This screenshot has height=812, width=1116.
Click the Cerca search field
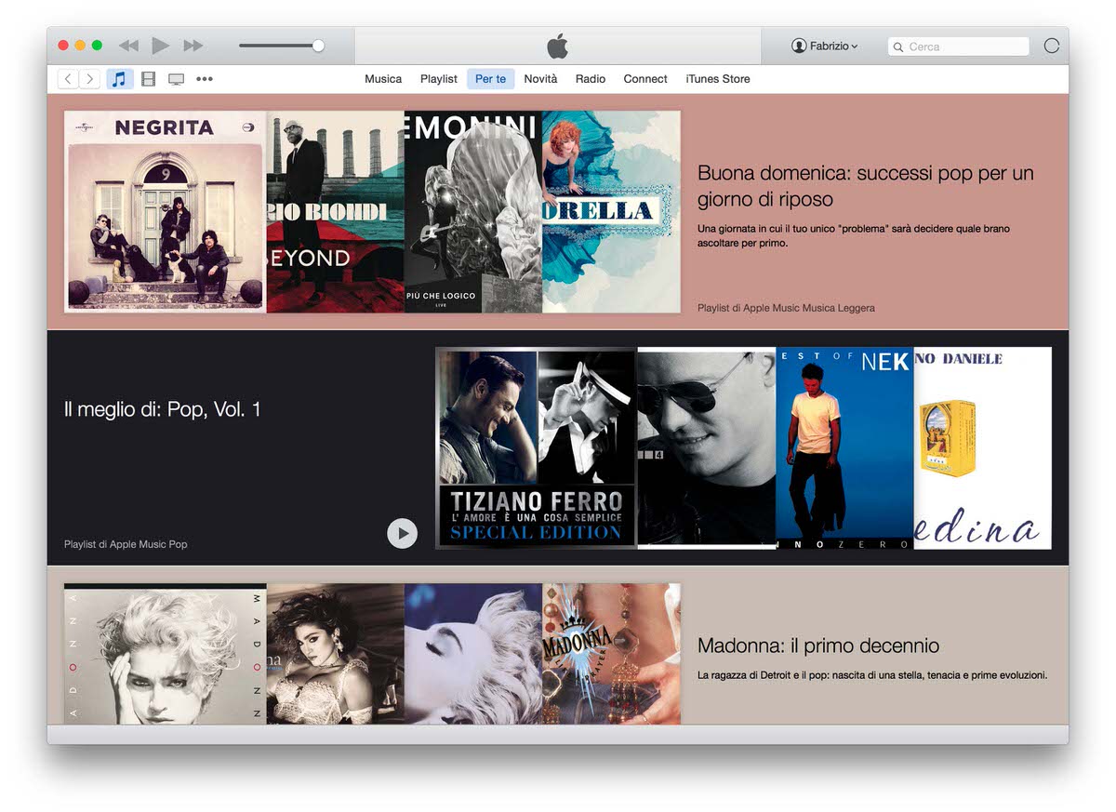(x=959, y=47)
